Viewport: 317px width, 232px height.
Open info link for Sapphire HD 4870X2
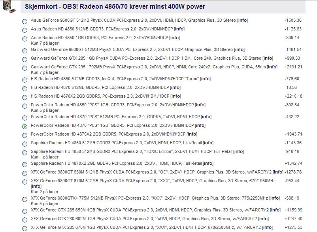(208, 163)
